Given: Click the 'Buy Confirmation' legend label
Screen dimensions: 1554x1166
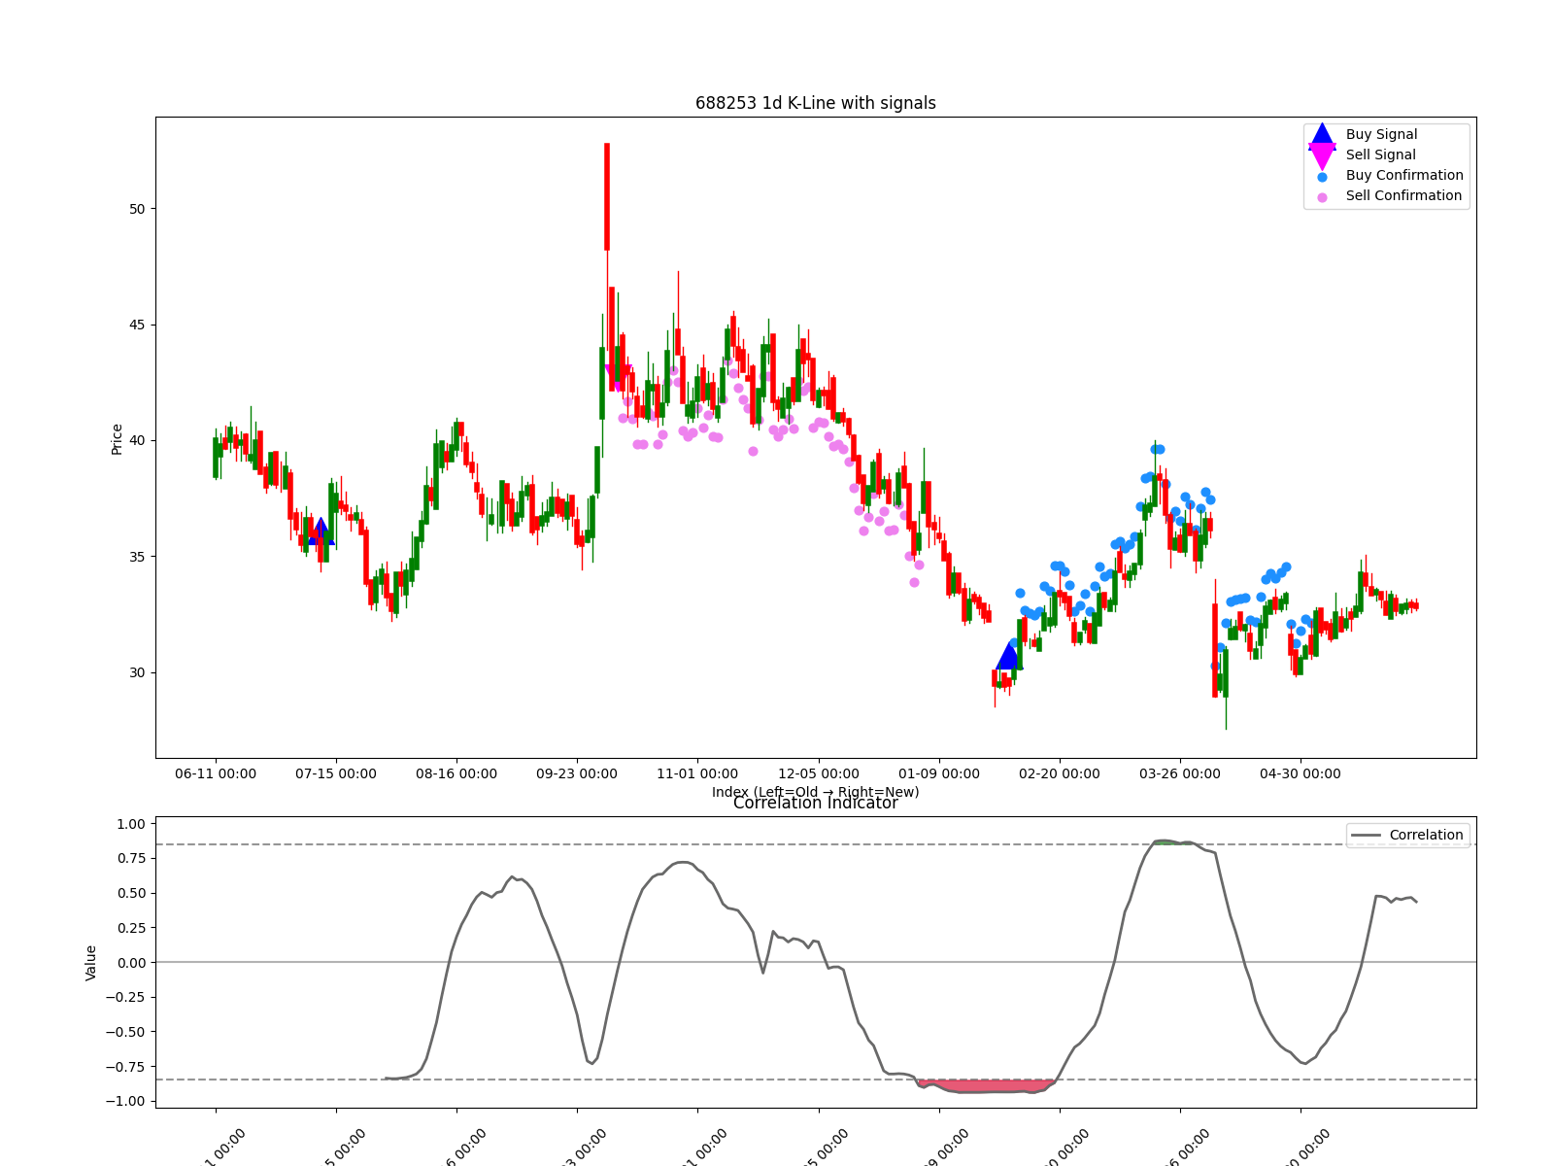Looking at the screenshot, I should click(1404, 175).
